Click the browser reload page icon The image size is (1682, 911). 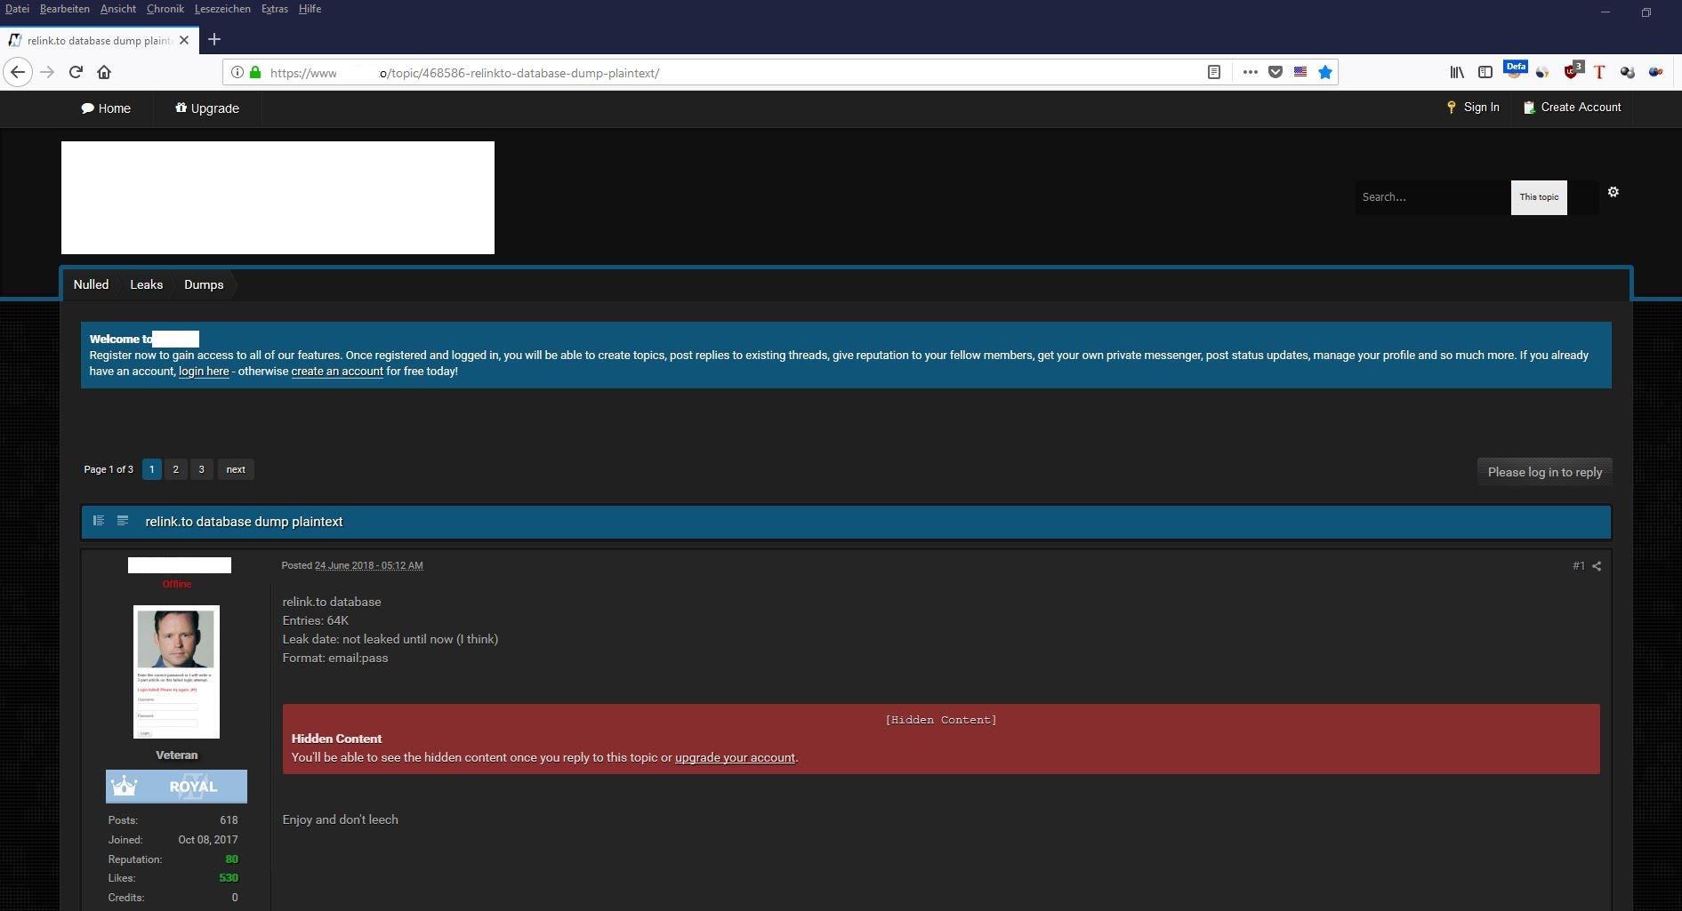76,72
